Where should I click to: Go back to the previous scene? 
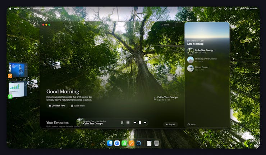click(135, 122)
